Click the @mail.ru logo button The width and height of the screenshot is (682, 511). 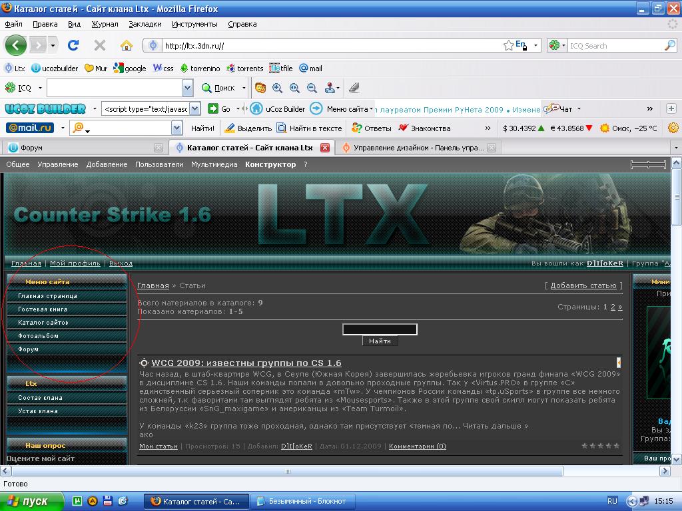coord(30,128)
